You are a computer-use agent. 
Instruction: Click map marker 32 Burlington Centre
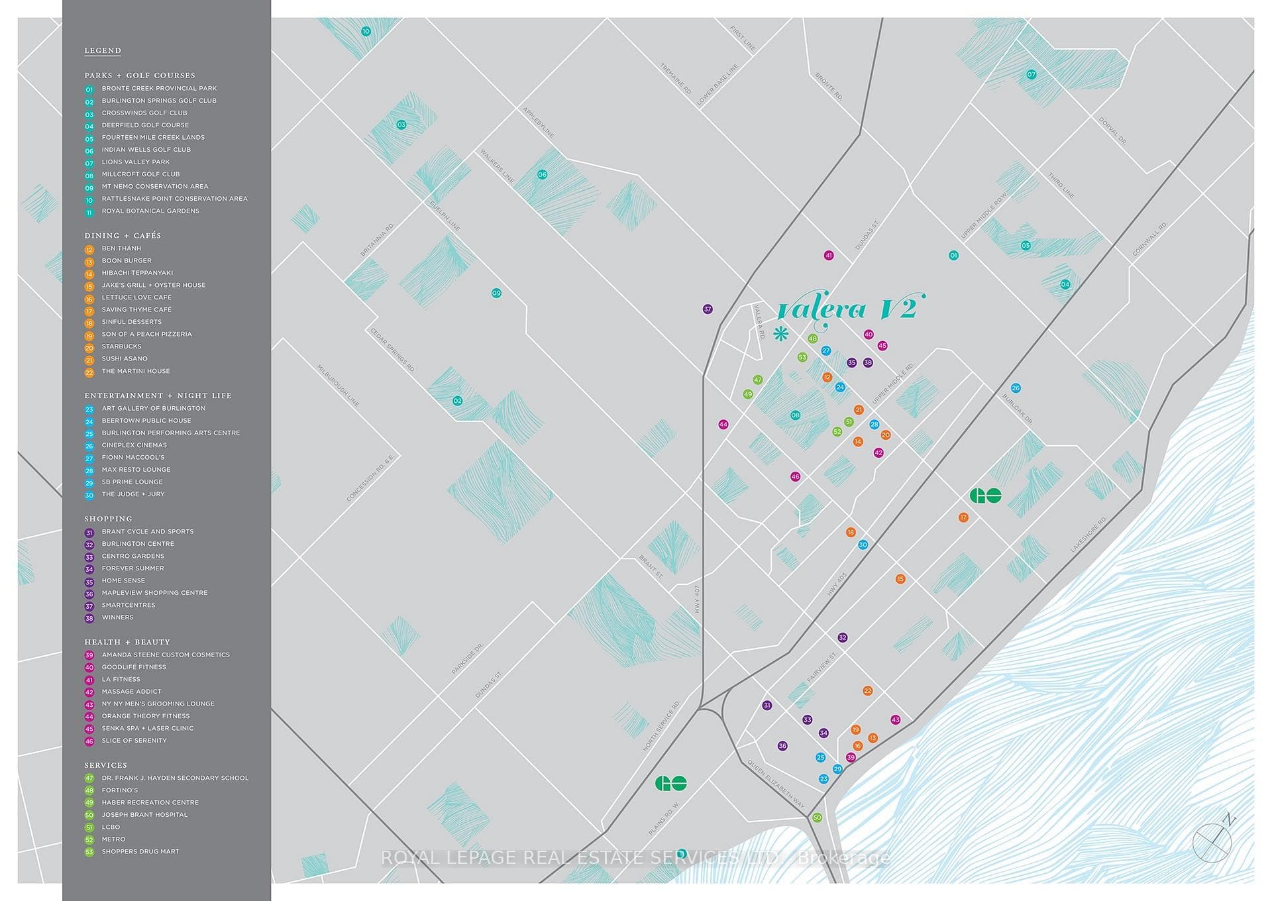[842, 638]
